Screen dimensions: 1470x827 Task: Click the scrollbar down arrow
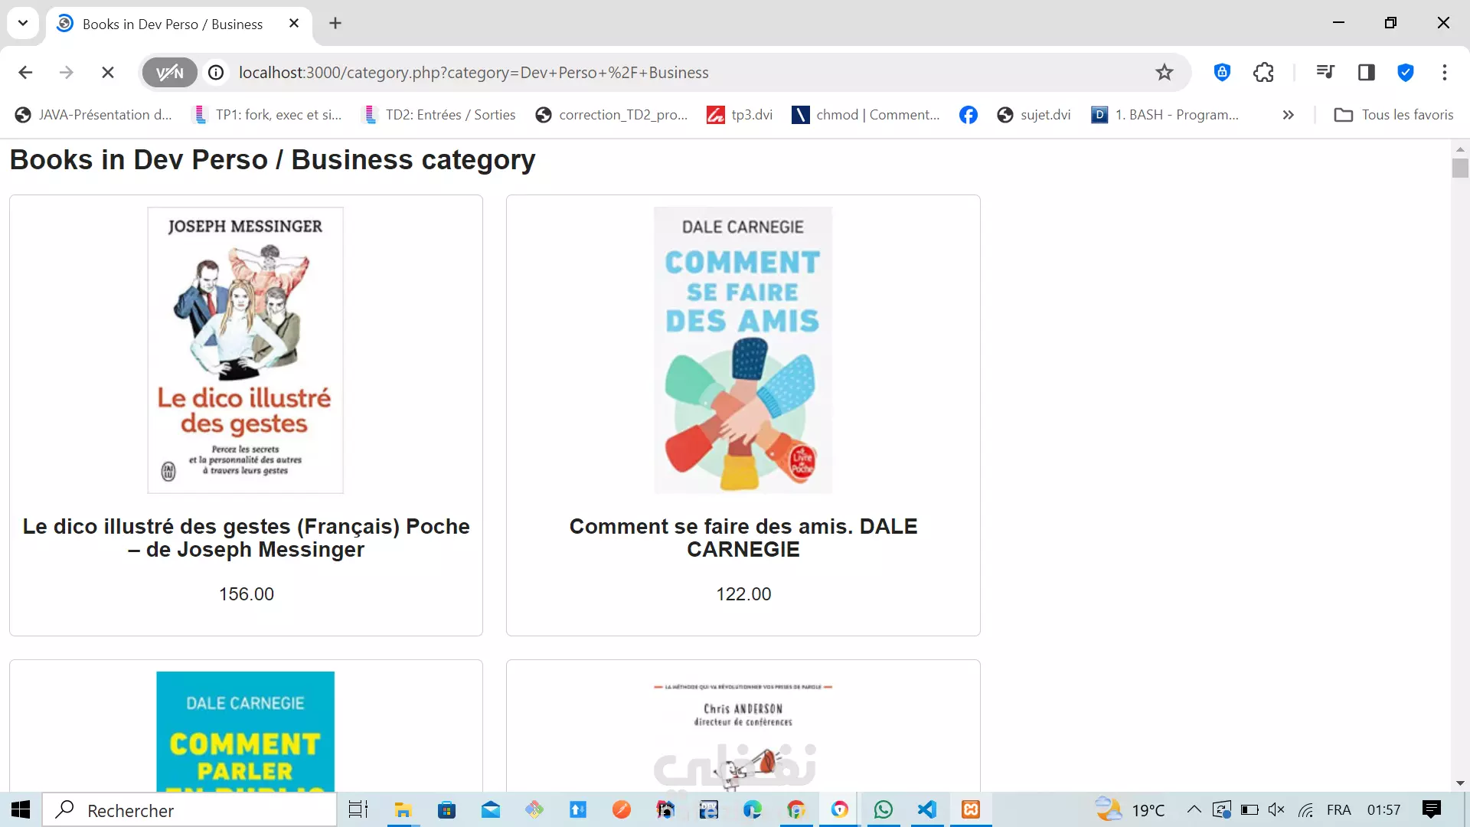click(x=1460, y=783)
